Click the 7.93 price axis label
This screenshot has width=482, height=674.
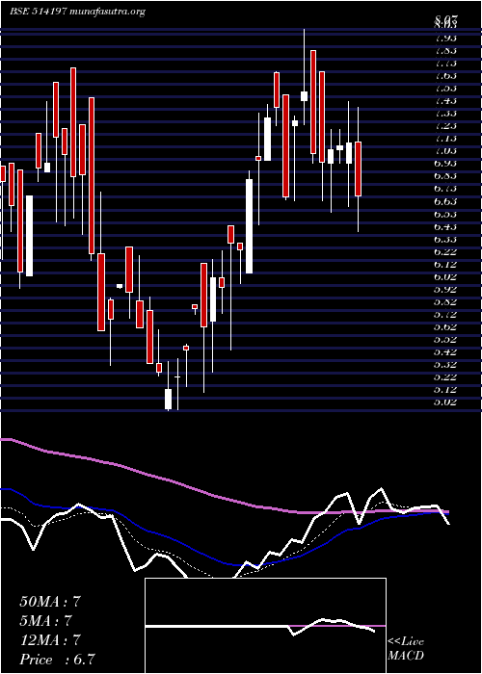coord(445,38)
